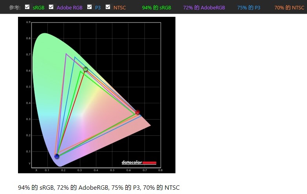Click the red primary marker on chart
The image size is (307, 194).
(x=138, y=112)
